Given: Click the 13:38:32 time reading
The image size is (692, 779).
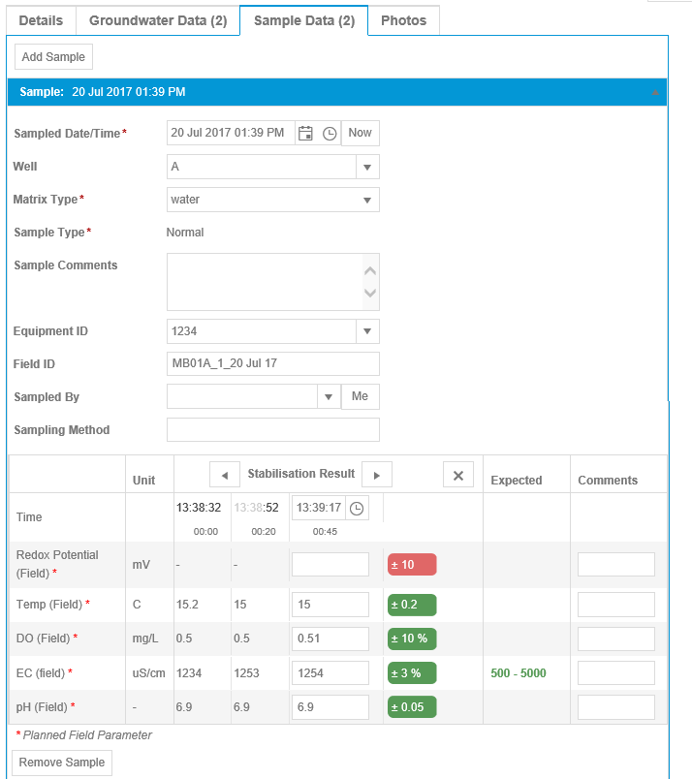Looking at the screenshot, I should click(x=199, y=508).
